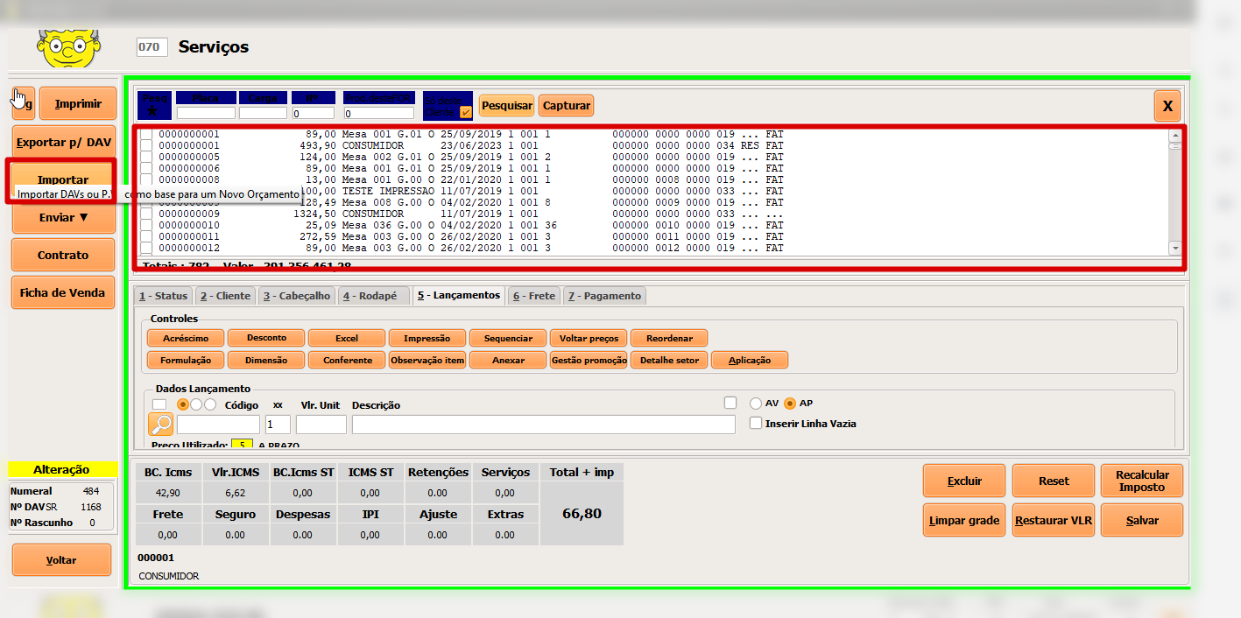Click the Pesq star icon

[x=154, y=110]
